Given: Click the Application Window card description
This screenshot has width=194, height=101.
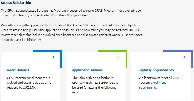Looking at the screenshot, I should pyautogui.click(x=95, y=85).
